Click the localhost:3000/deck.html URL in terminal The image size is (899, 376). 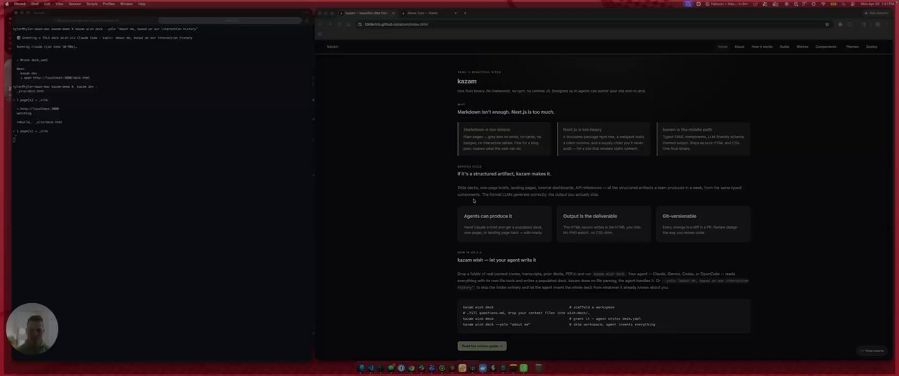pos(62,78)
